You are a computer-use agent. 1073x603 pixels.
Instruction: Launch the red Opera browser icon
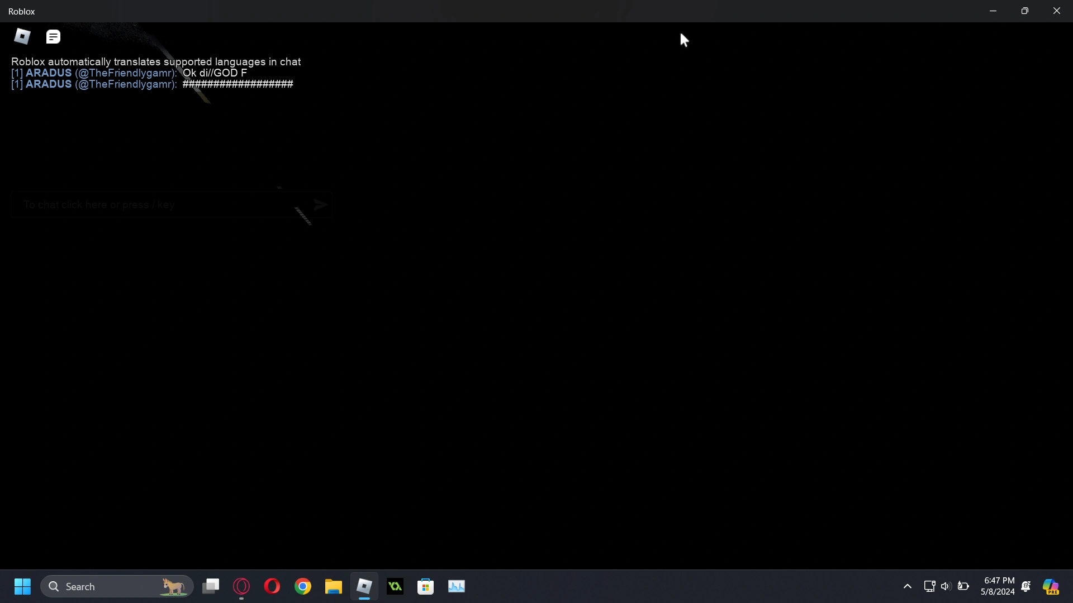272,586
